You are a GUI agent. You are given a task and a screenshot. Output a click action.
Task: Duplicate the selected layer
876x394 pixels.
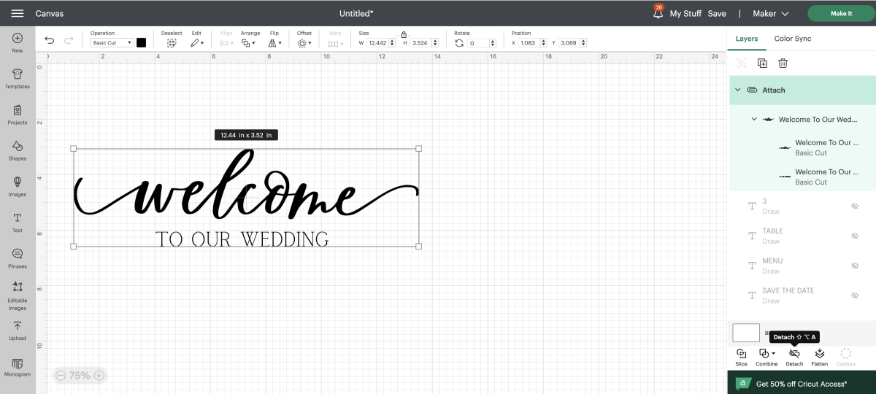tap(762, 63)
